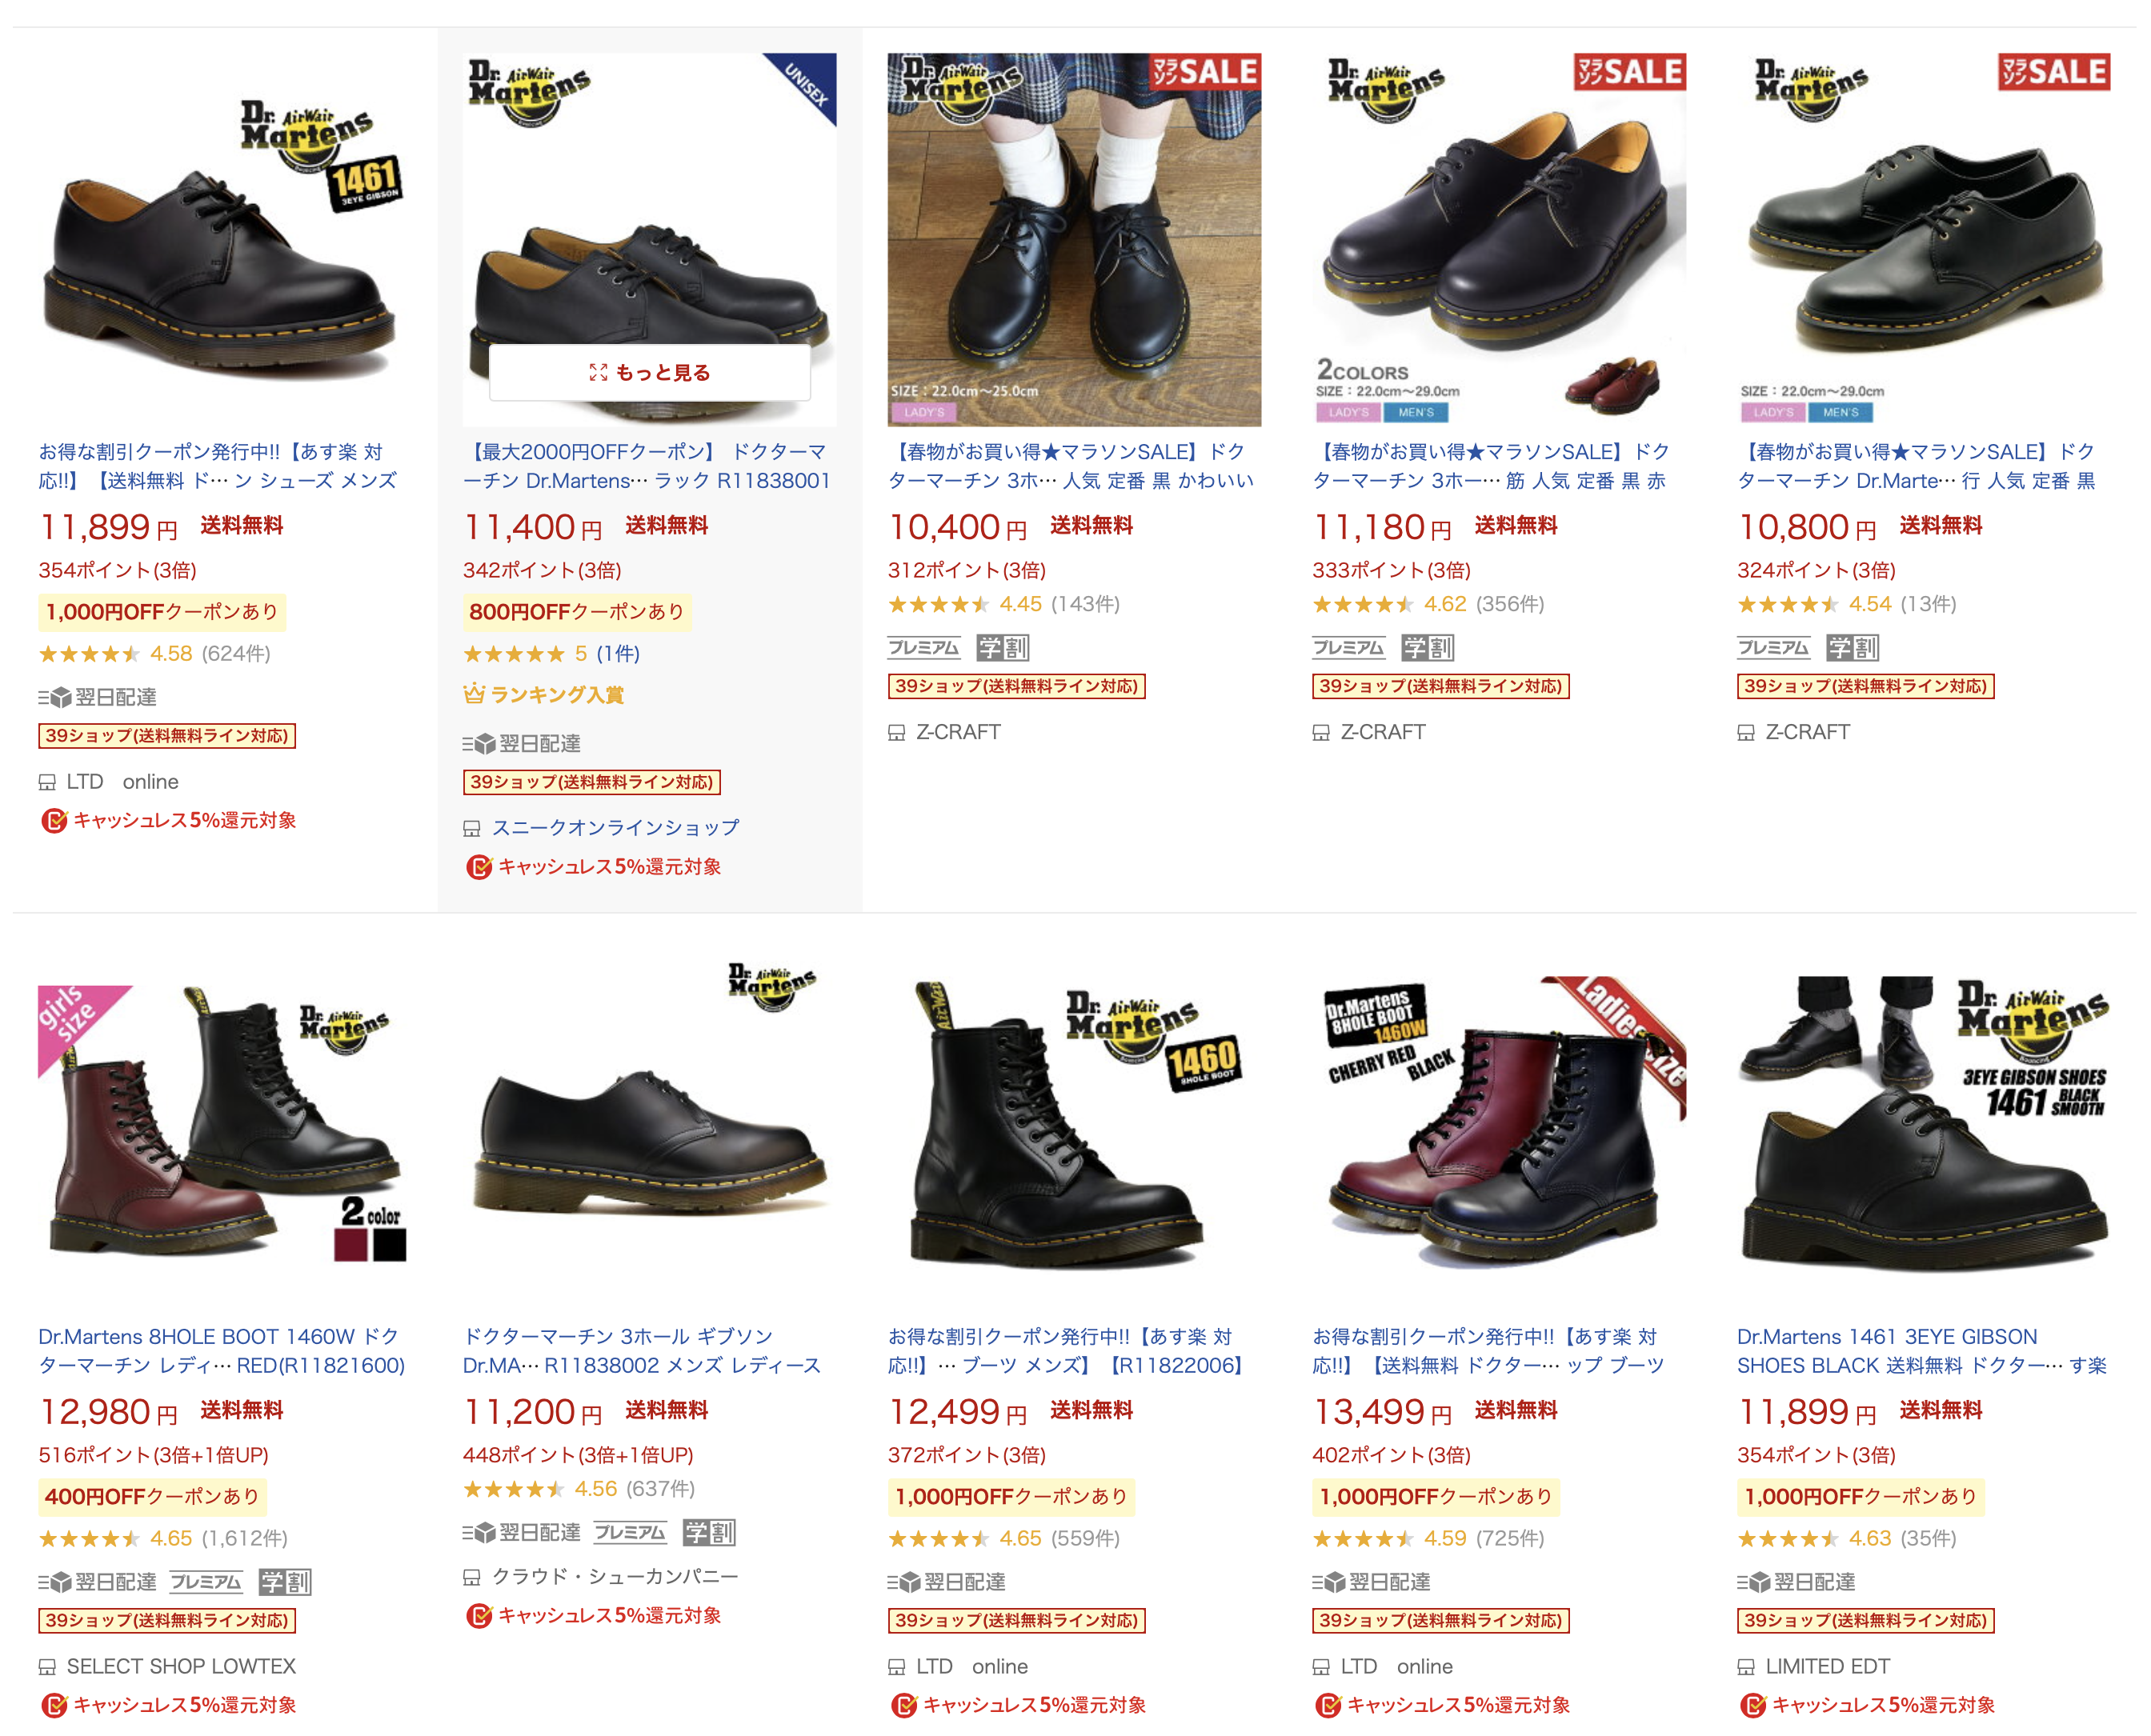Viewport: 2151px width, 1736px height.
Task: Open the スニークオンラインショップ store link
Action: coord(615,827)
